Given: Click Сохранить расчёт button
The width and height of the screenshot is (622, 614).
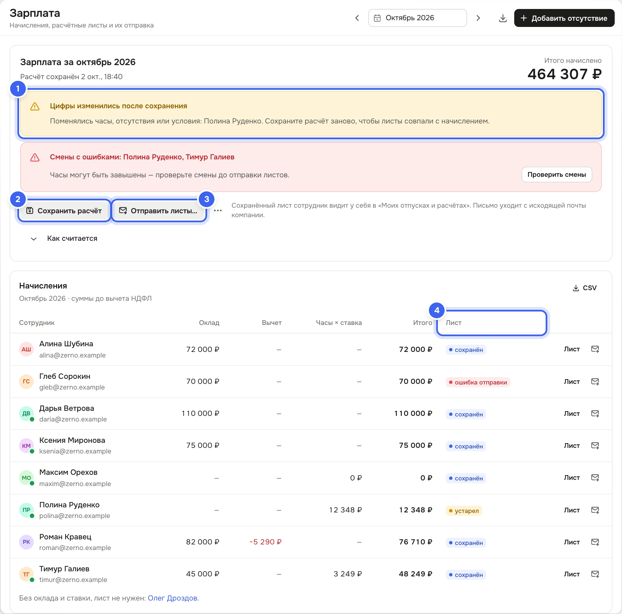Looking at the screenshot, I should (x=64, y=210).
